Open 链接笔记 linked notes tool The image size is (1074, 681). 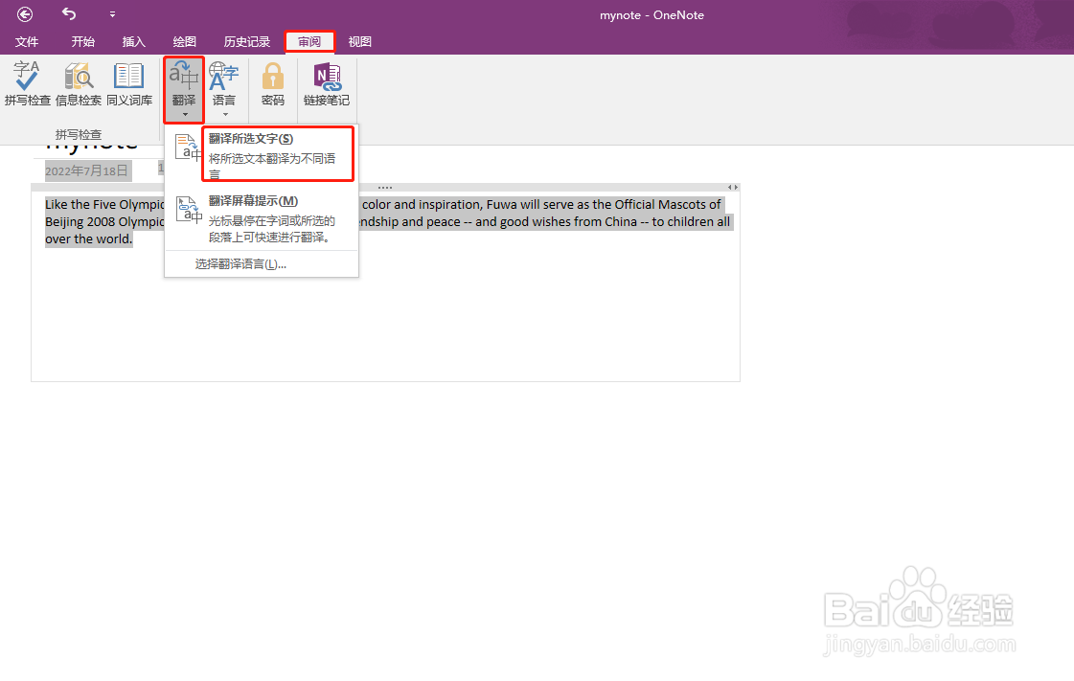327,83
